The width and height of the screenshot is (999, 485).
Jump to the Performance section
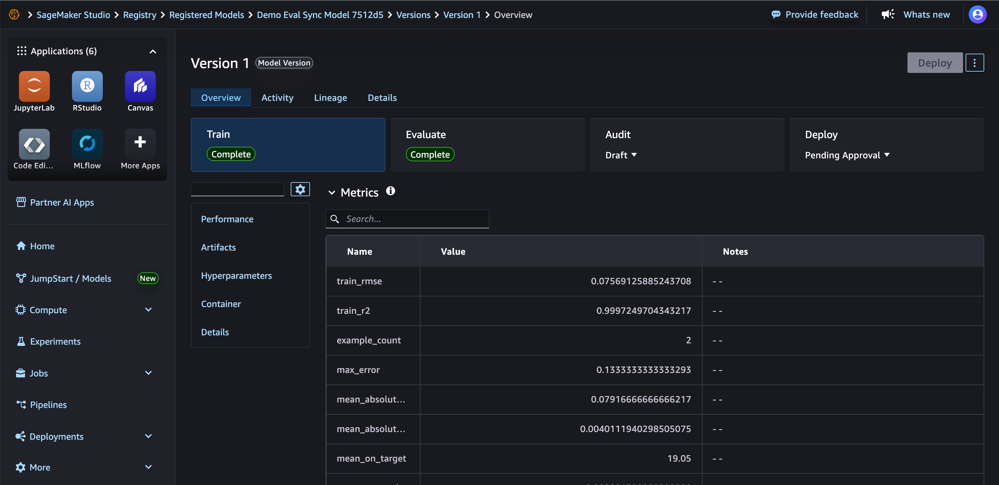pyautogui.click(x=227, y=219)
